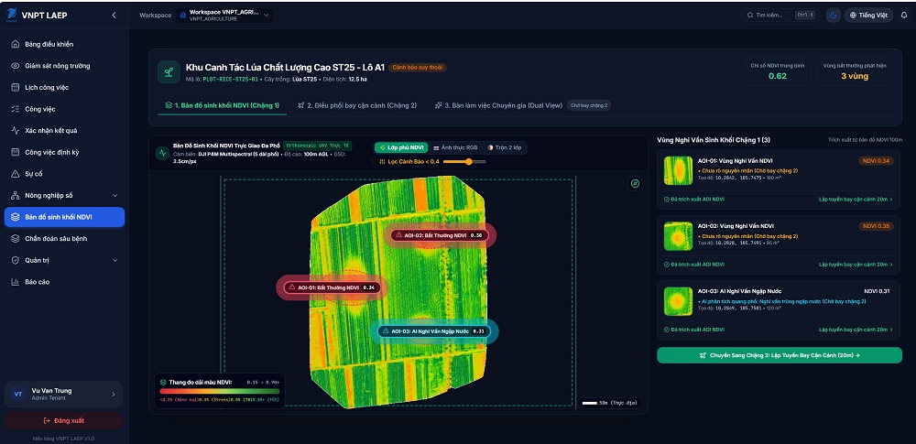Image resolution: width=916 pixels, height=444 pixels.
Task: Open Giám sát nông trường page
Action: click(64, 66)
